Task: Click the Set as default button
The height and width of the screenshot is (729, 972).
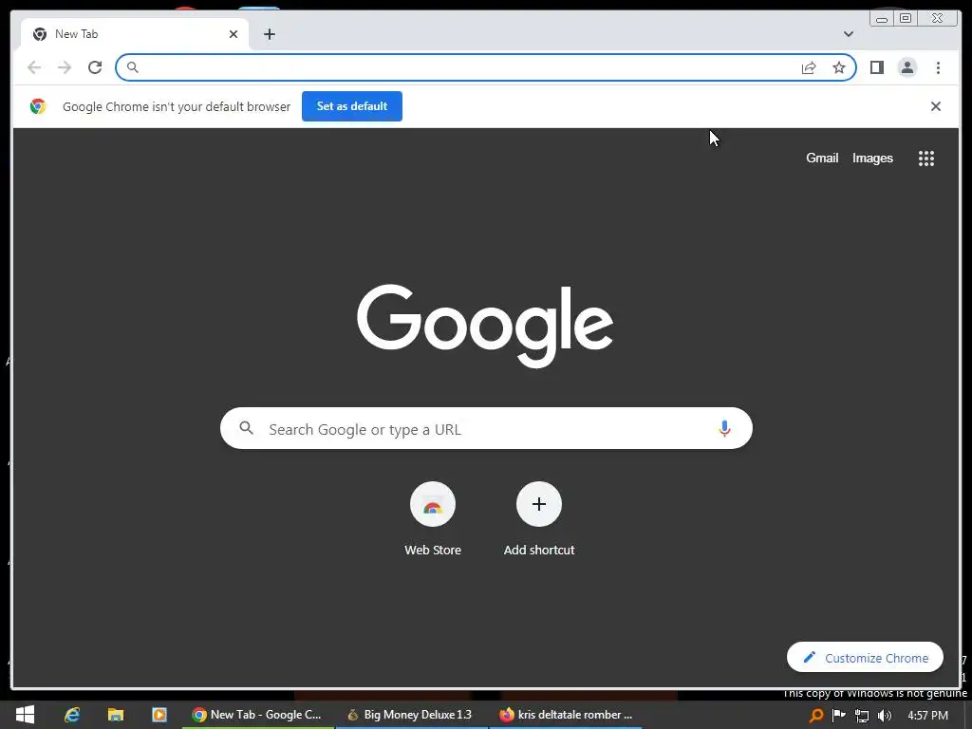Action: point(351,106)
